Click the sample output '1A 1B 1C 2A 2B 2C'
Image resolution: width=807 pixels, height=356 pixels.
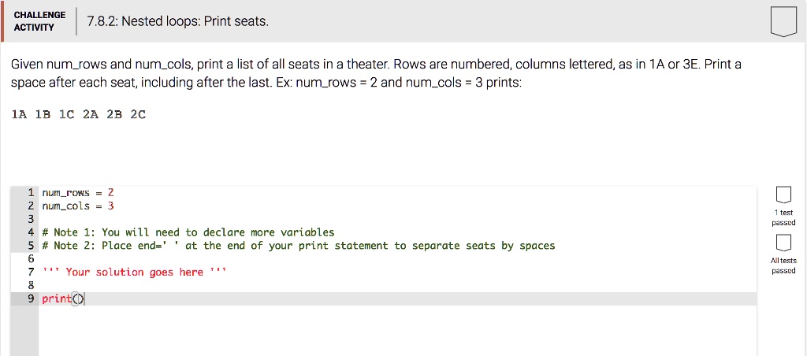[79, 114]
